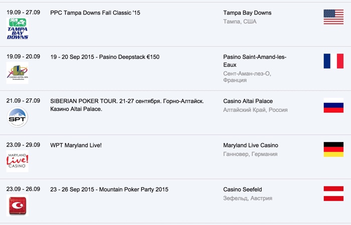Open the SIBERIAN POKER TOUR event title
Viewport: 351px width, 225px height.
click(127, 105)
